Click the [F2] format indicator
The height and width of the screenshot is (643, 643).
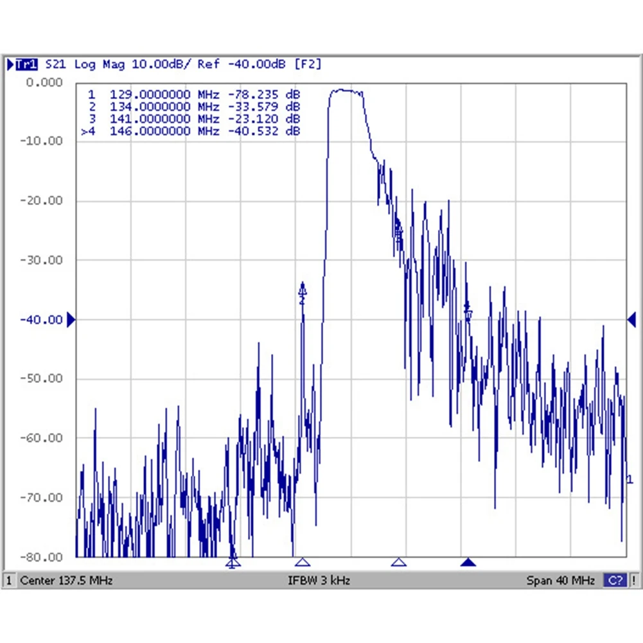point(306,64)
